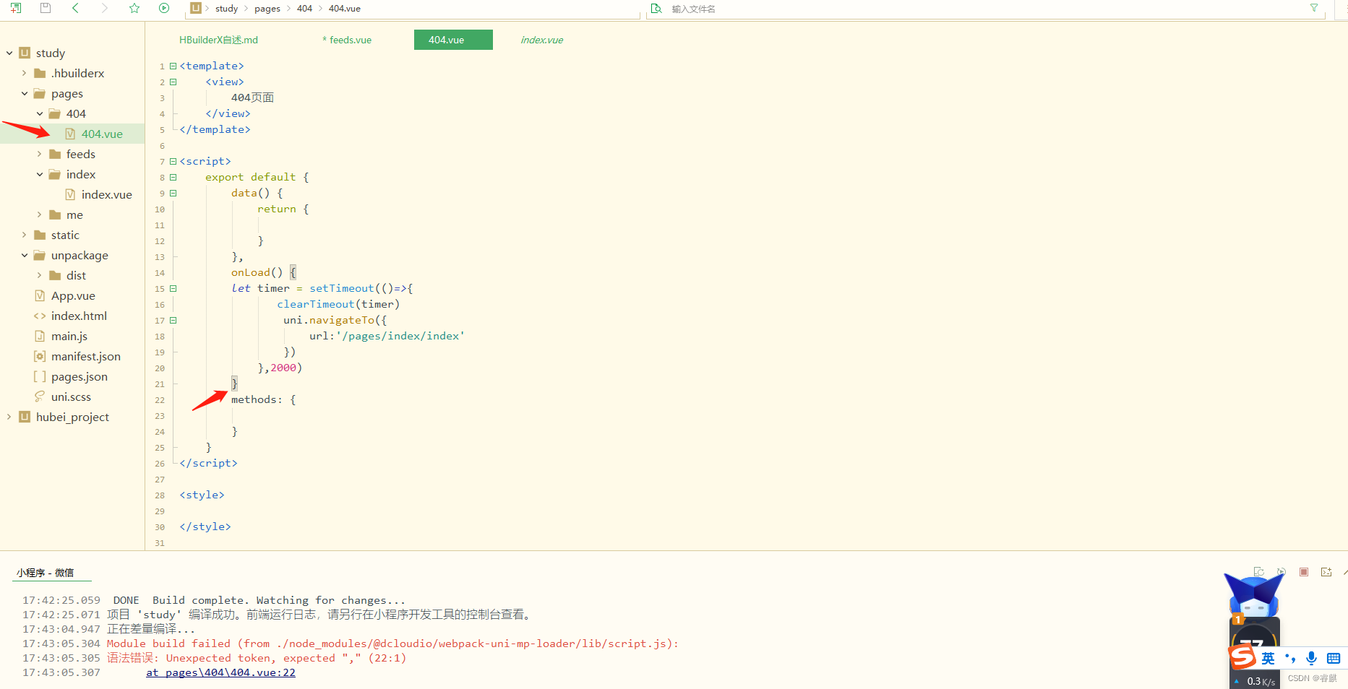Viewport: 1348px width, 689px height.
Task: Go forward with the right arrow icon
Action: coord(105,8)
